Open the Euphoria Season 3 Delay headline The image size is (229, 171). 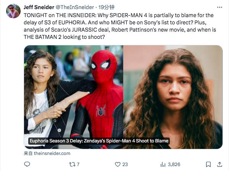(99, 141)
